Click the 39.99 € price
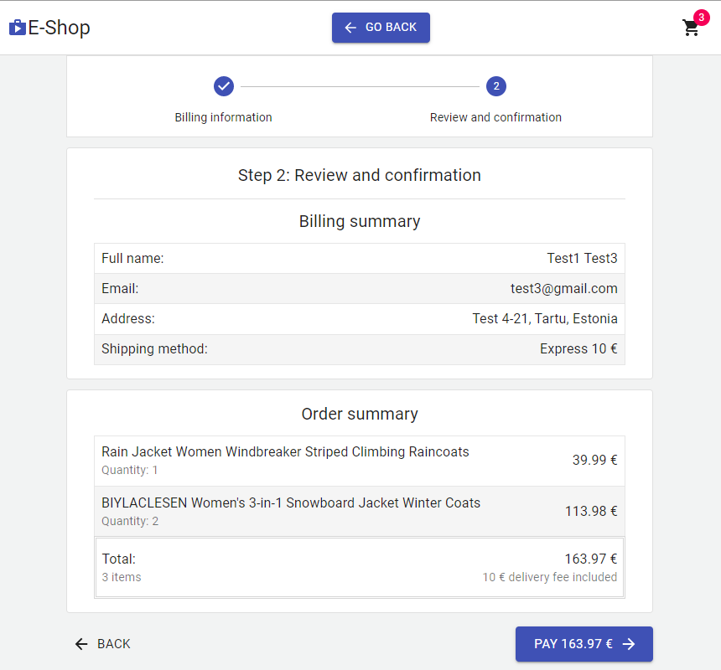Screen dimensions: 721x670 coord(594,460)
